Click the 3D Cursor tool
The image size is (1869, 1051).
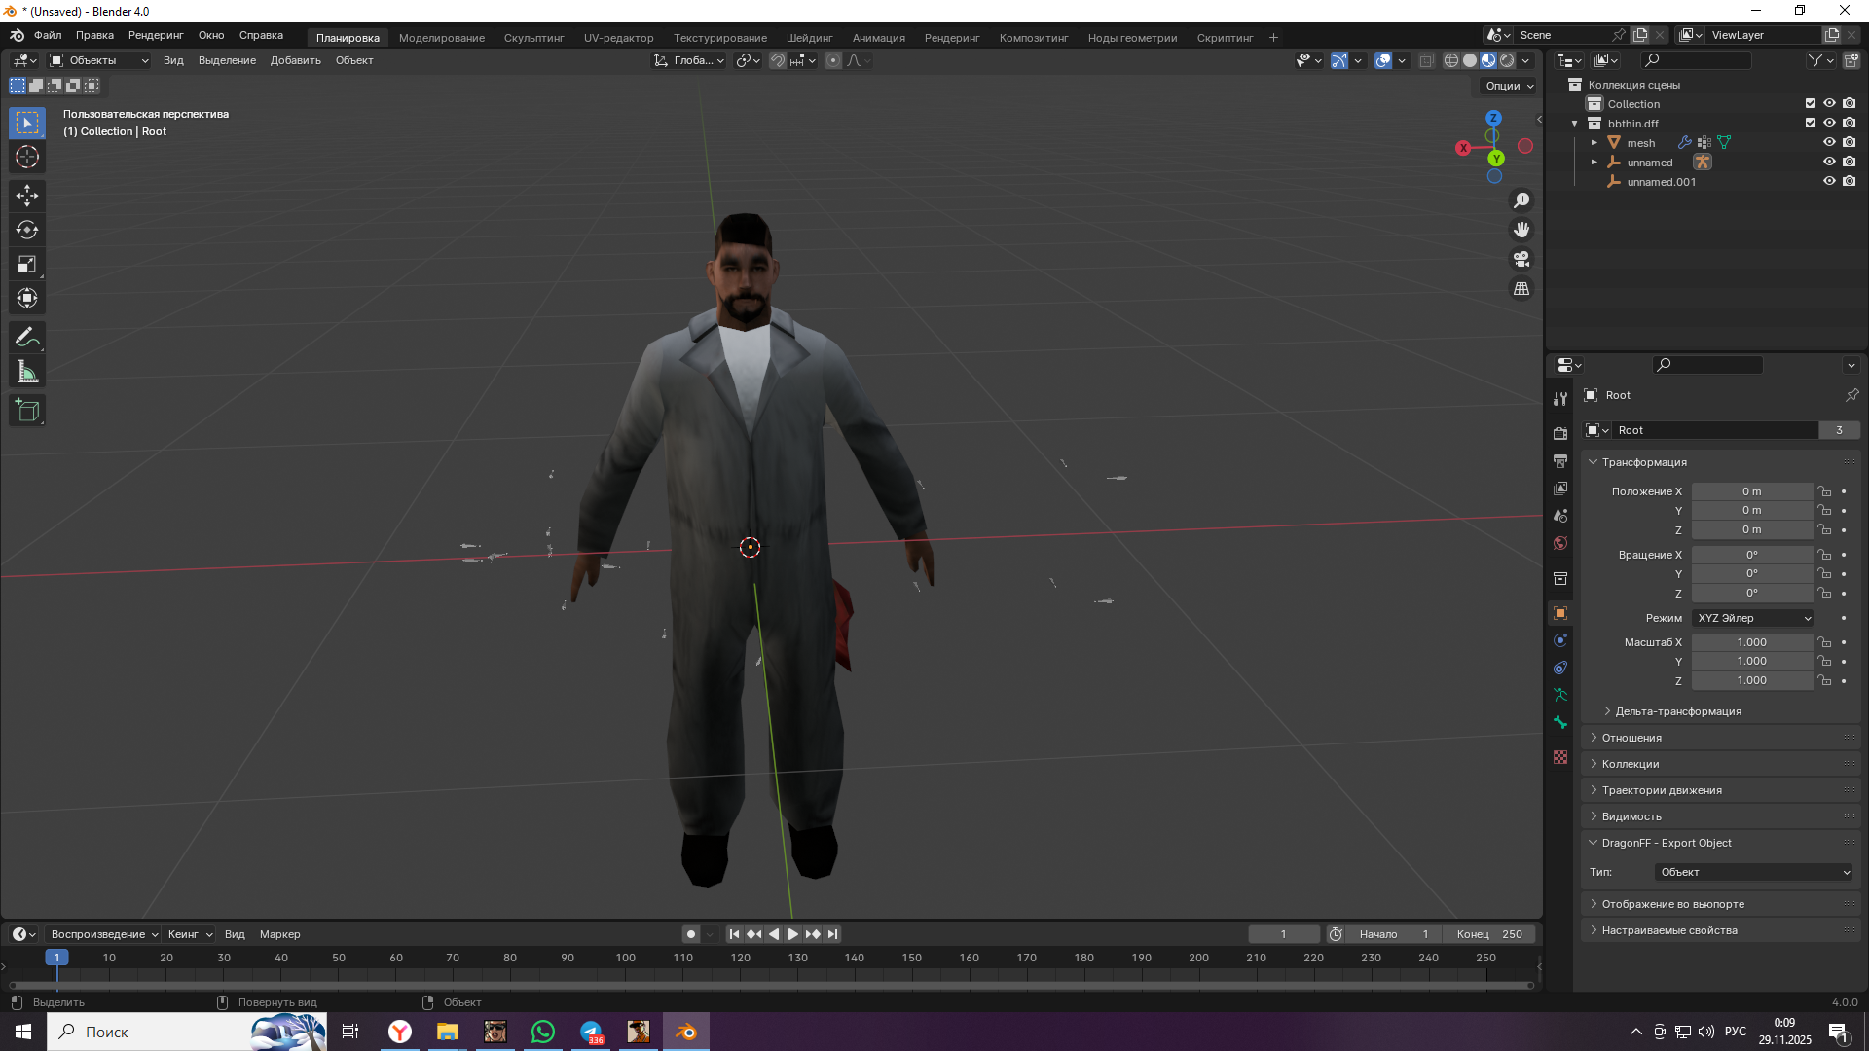(27, 158)
